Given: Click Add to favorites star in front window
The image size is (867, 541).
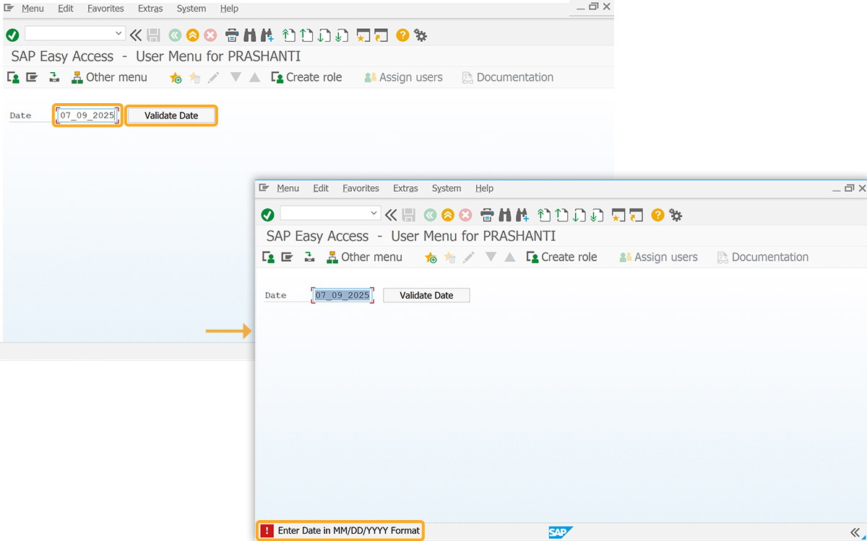Looking at the screenshot, I should [431, 257].
